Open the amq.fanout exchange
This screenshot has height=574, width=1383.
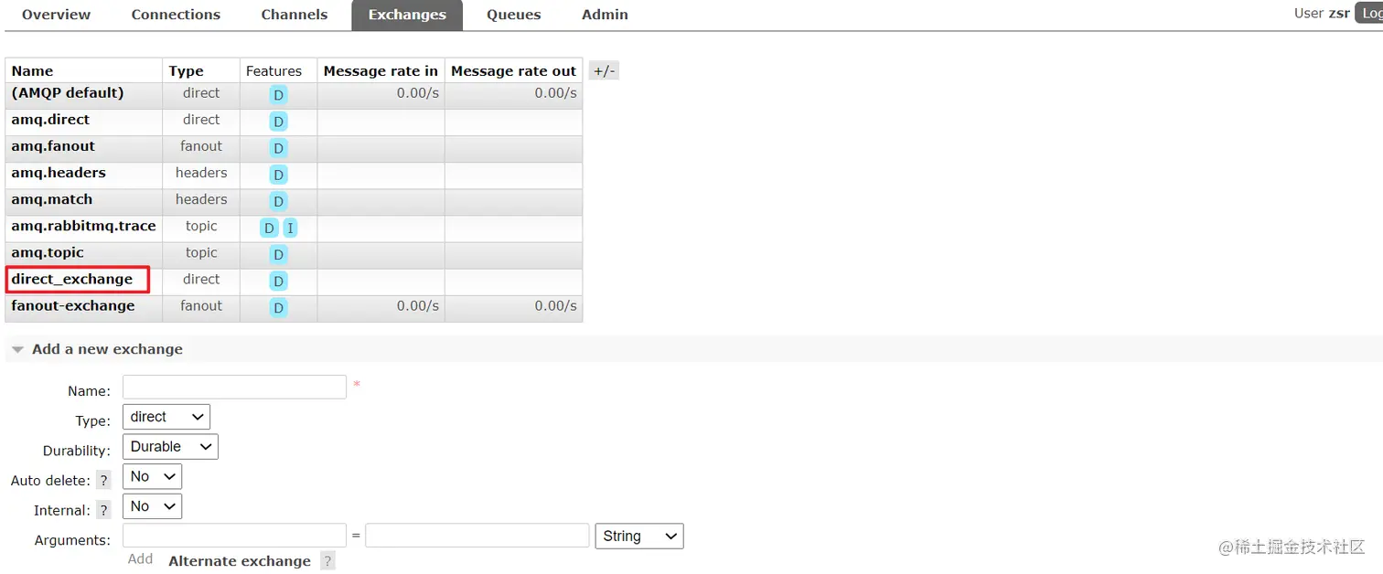[x=53, y=146]
